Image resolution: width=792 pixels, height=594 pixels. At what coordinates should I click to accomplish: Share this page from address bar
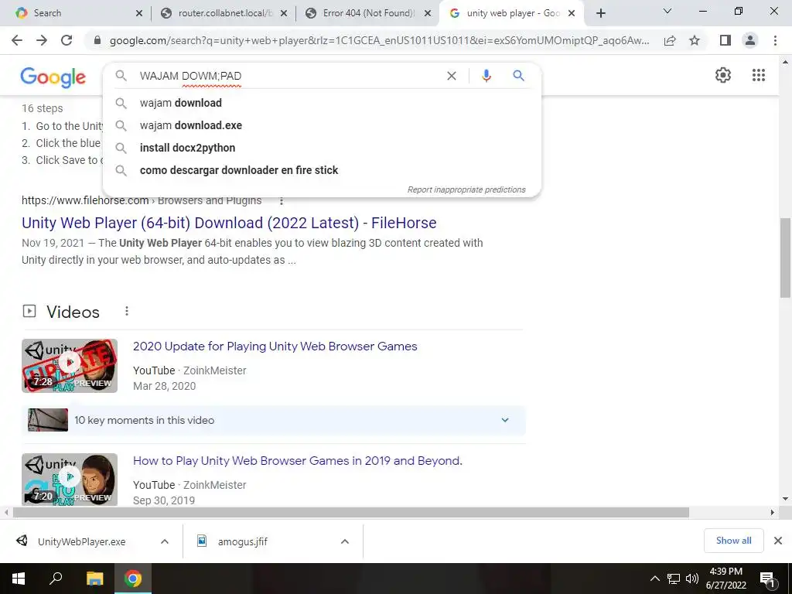click(670, 40)
